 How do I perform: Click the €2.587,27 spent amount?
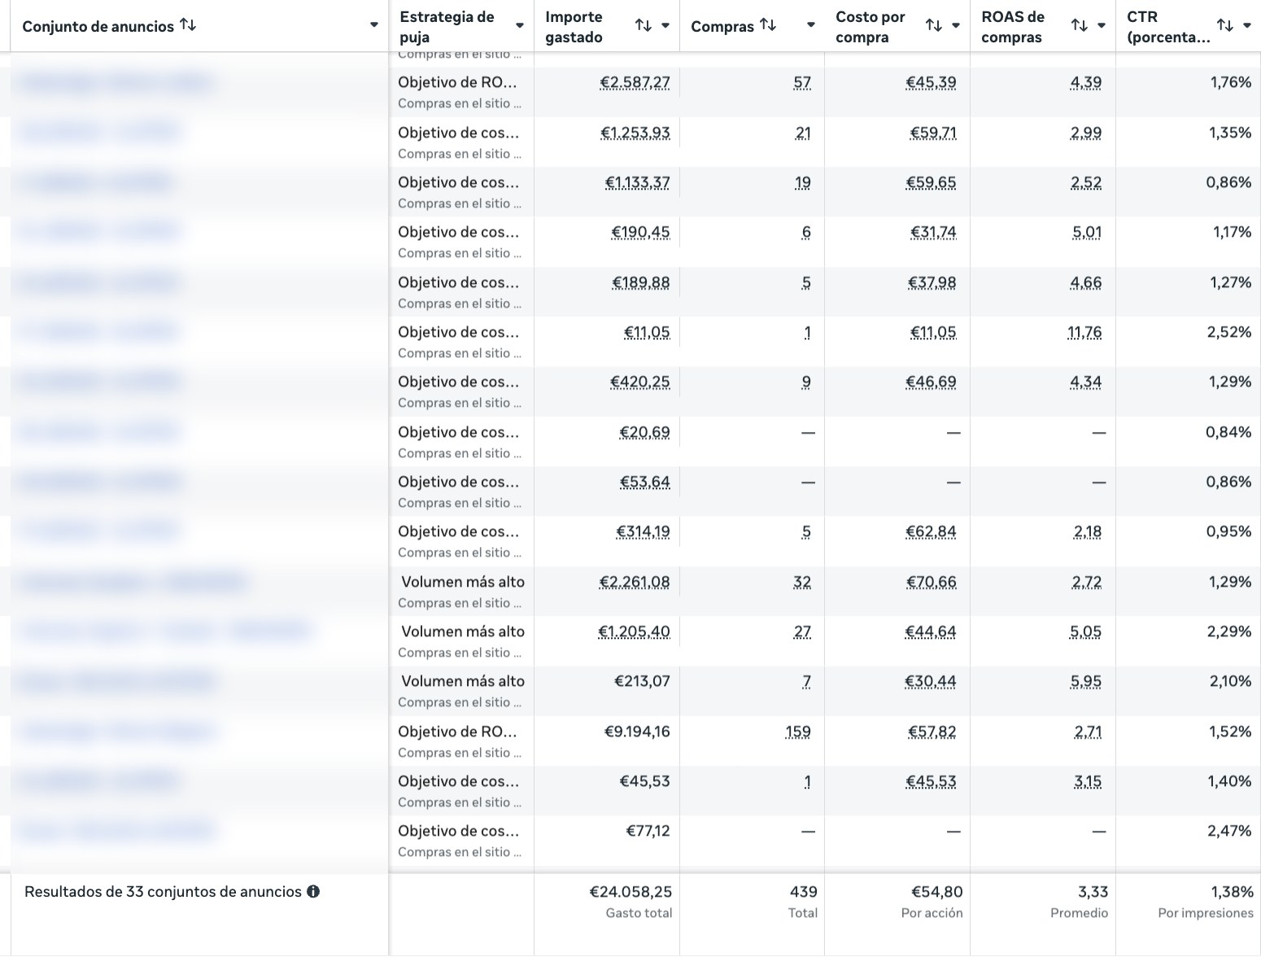[635, 82]
